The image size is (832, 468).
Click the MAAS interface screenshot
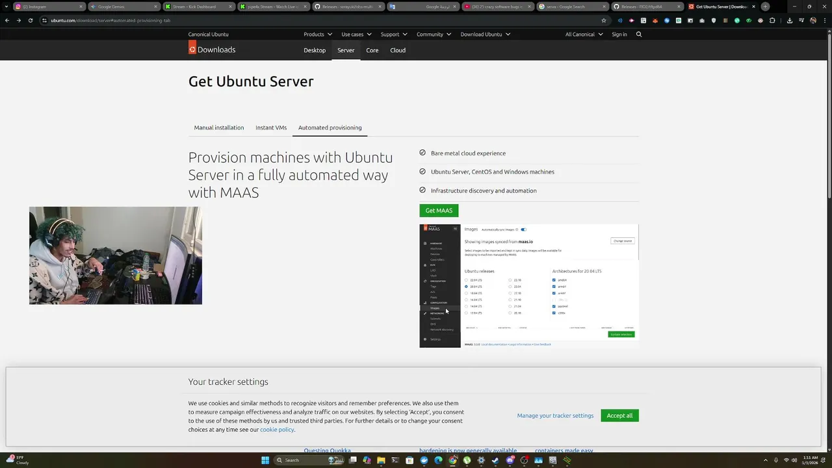[529, 286]
